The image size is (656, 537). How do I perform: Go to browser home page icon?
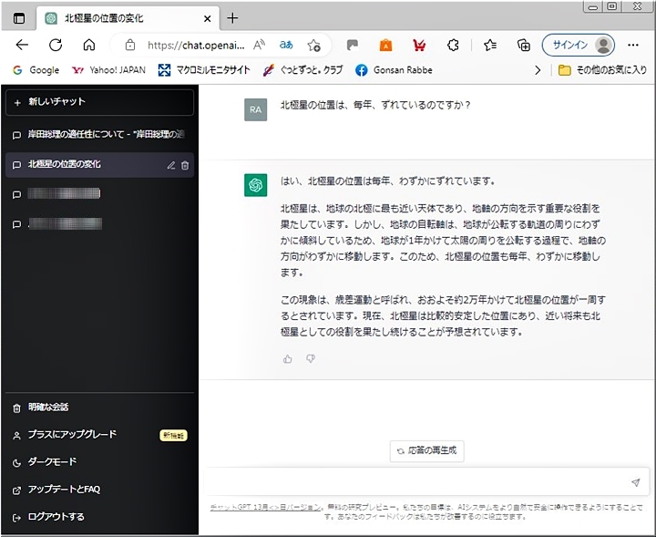click(x=88, y=45)
